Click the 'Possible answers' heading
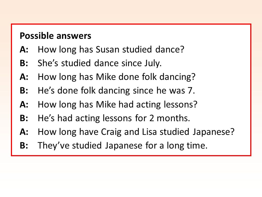The width and height of the screenshot is (262, 197). tap(55, 36)
